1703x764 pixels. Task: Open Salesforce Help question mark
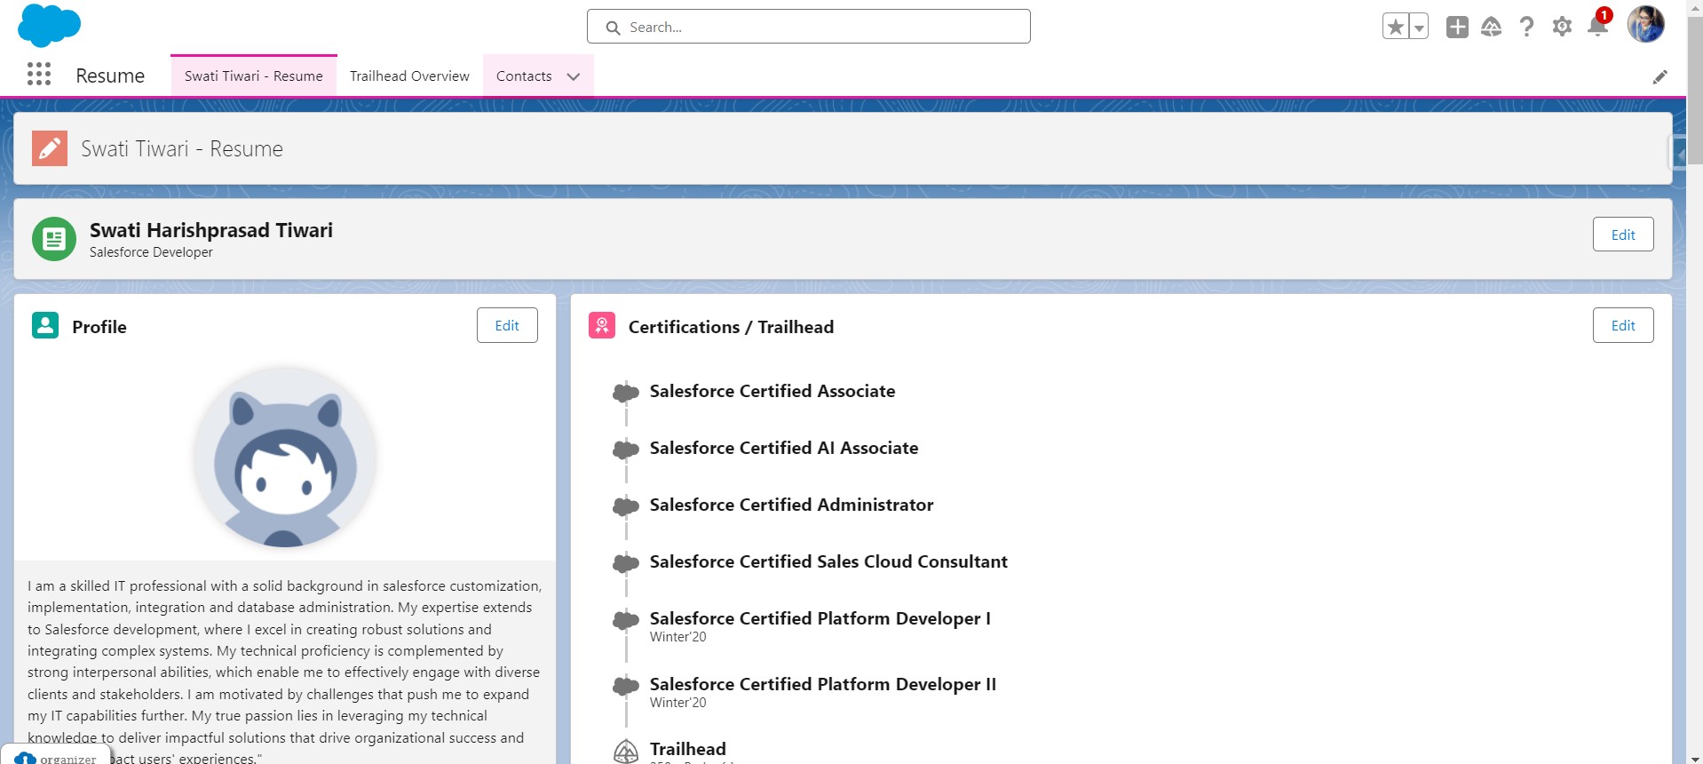coord(1526,27)
